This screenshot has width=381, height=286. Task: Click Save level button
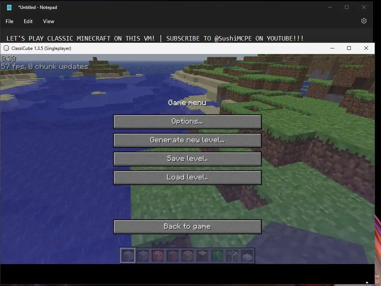point(188,159)
